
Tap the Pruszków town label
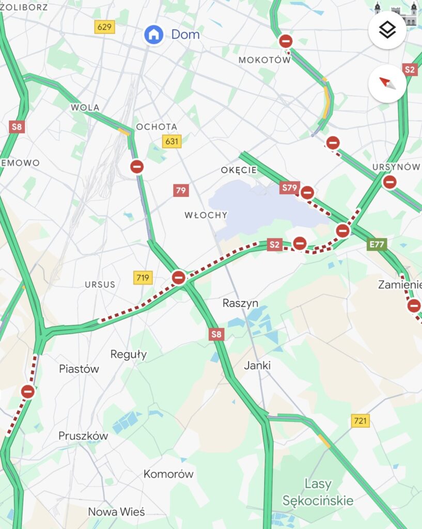[83, 435]
